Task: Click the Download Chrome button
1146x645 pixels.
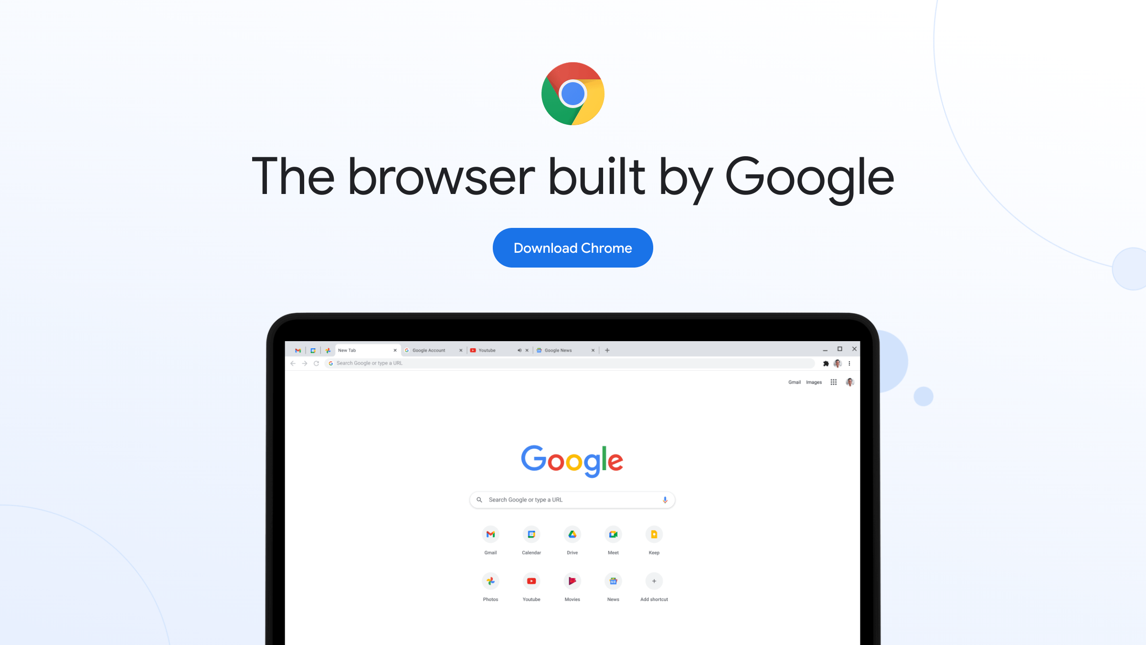Action: (572, 248)
